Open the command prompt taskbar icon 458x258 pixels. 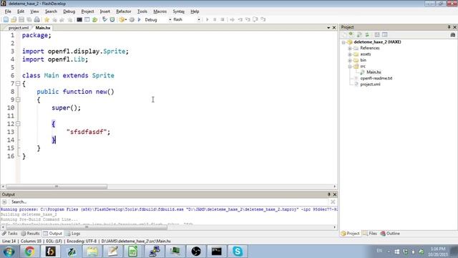coord(216,252)
